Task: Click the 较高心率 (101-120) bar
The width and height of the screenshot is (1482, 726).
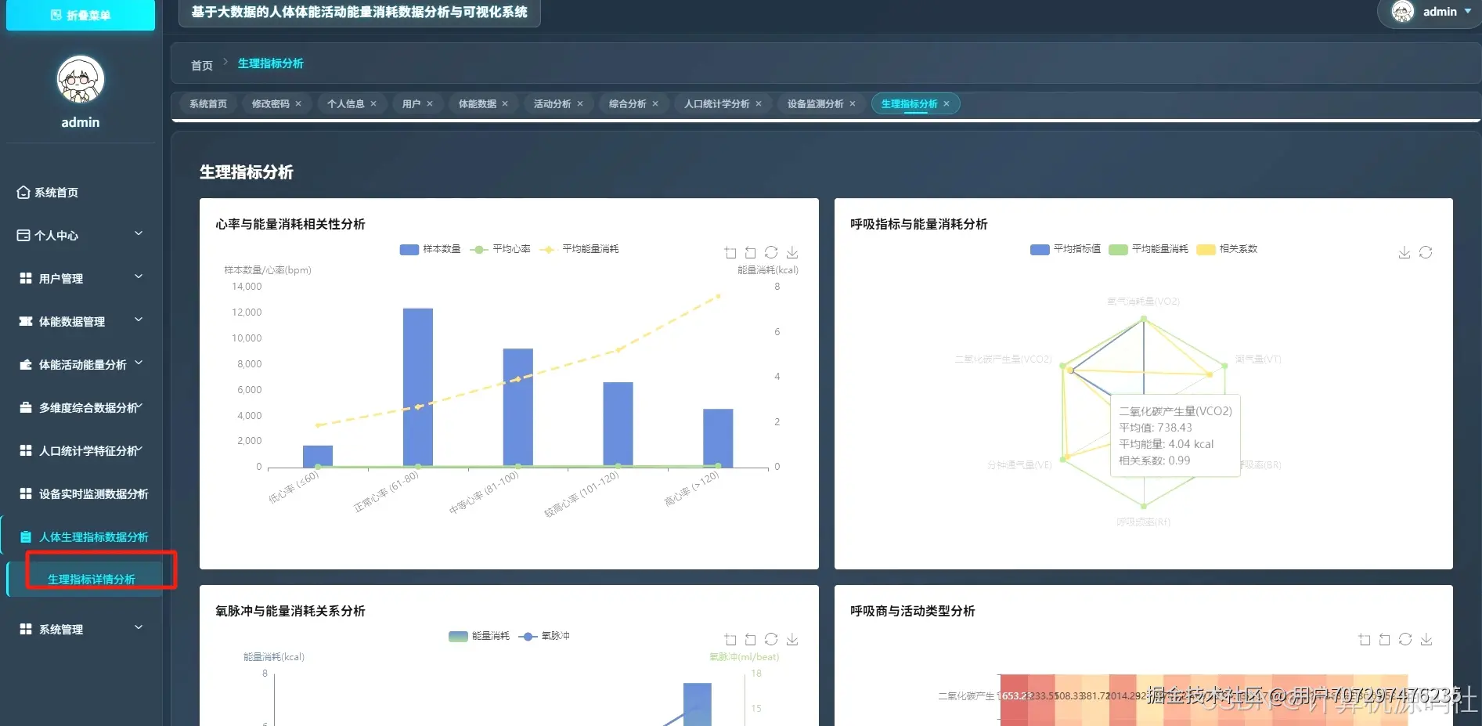Action: click(618, 424)
